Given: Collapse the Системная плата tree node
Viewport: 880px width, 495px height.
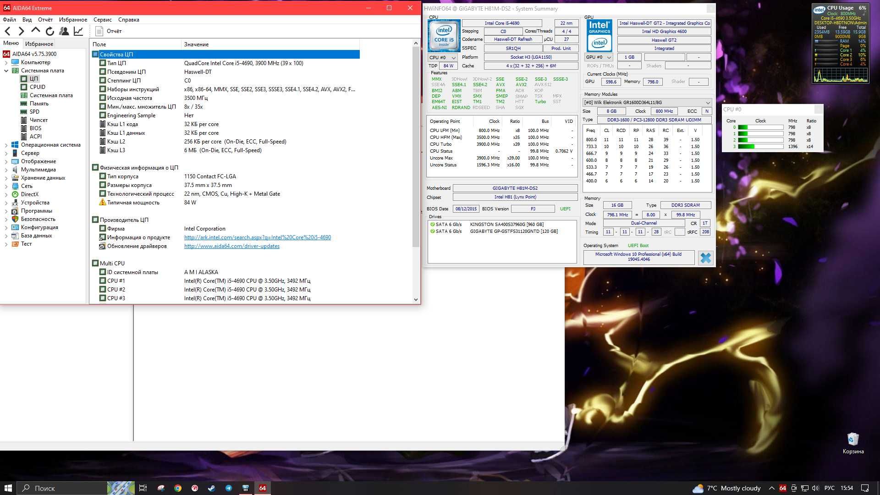Looking at the screenshot, I should pos(6,71).
